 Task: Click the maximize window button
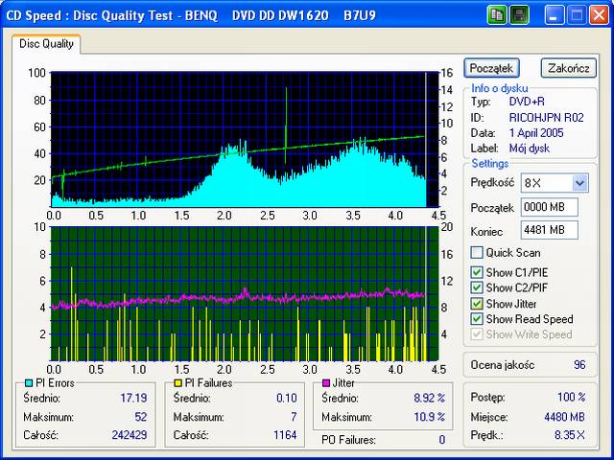tap(577, 15)
